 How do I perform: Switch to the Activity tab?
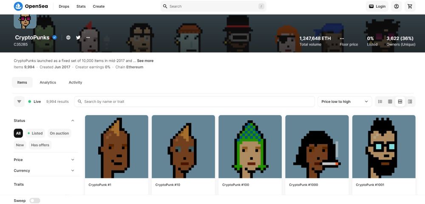coord(75,82)
